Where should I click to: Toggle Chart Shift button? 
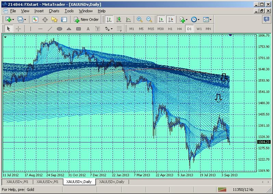pyautogui.click(x=170, y=19)
